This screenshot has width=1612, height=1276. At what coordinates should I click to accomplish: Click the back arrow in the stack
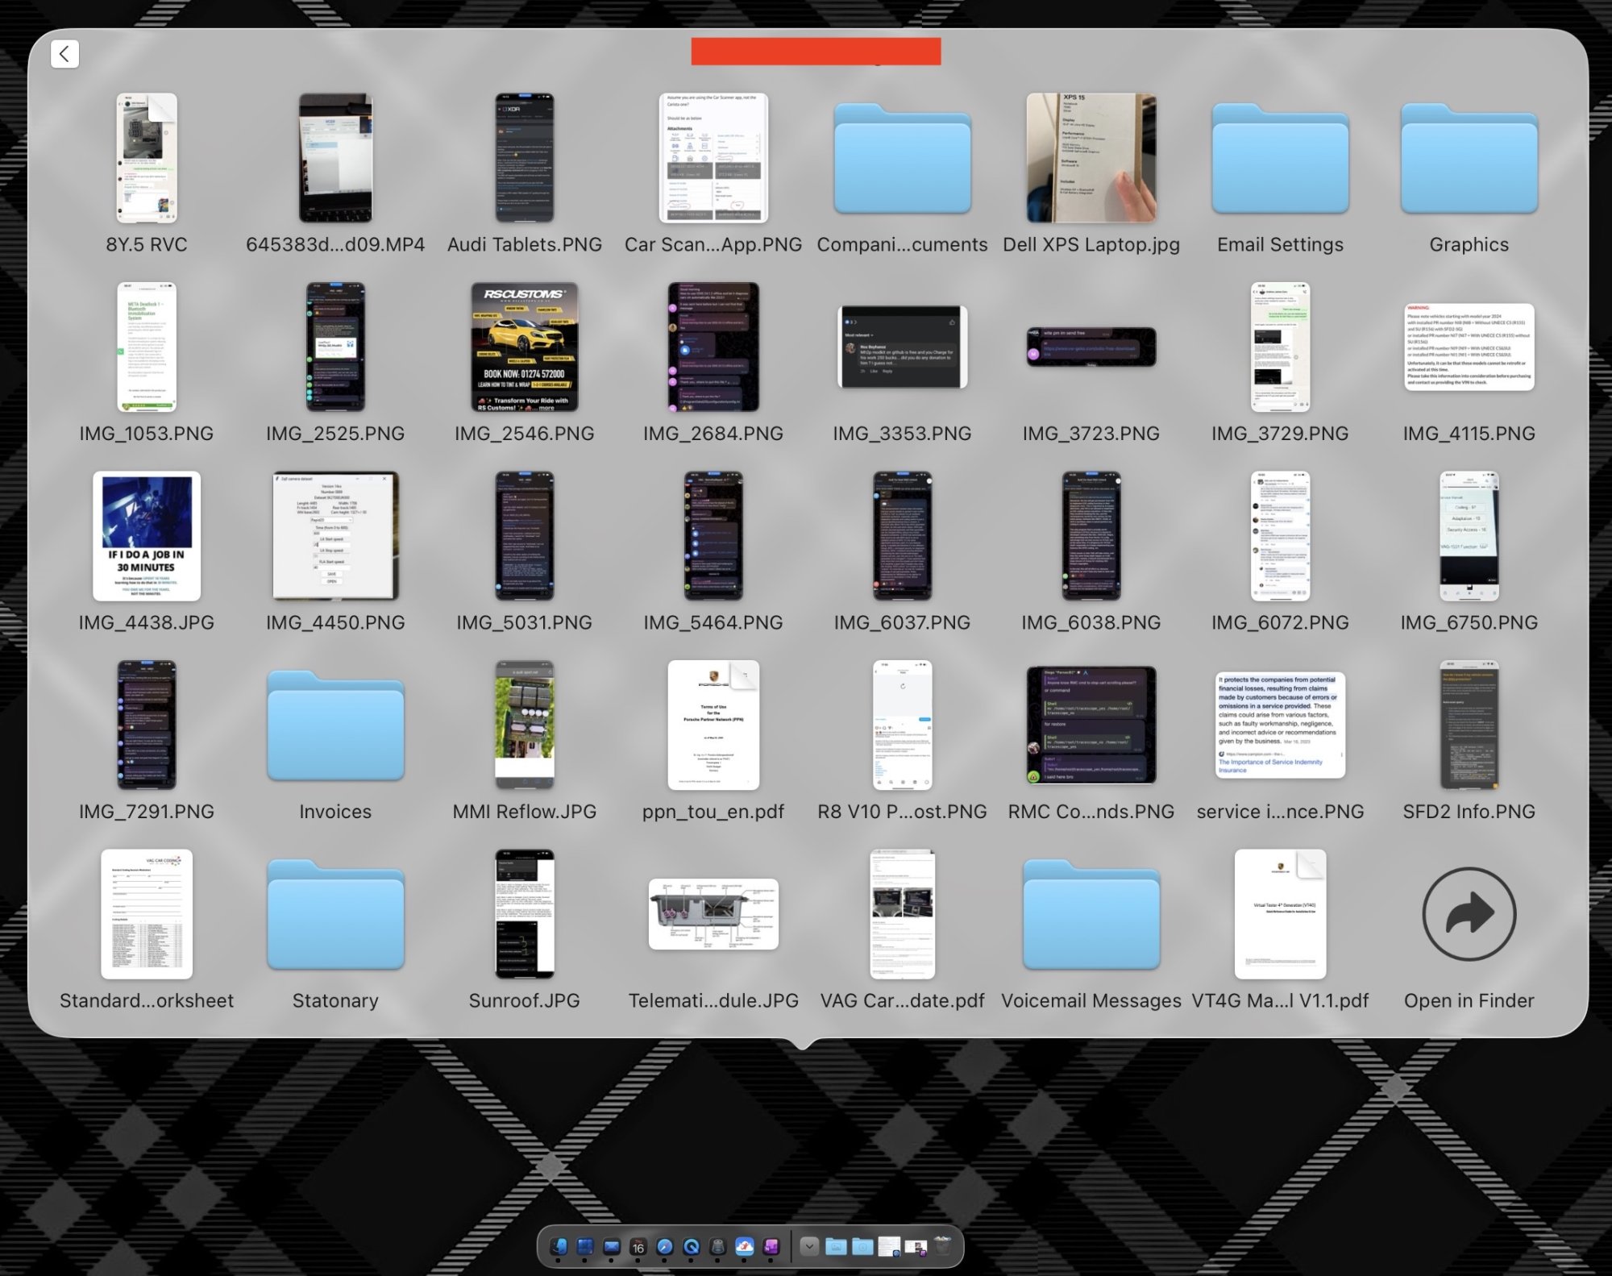pos(64,54)
